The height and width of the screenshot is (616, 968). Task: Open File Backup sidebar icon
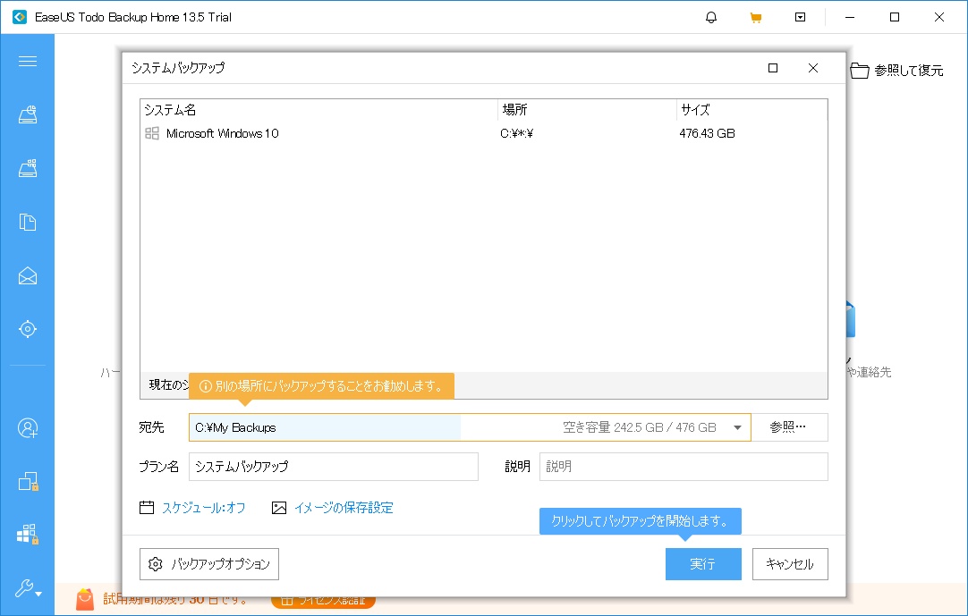click(x=27, y=222)
